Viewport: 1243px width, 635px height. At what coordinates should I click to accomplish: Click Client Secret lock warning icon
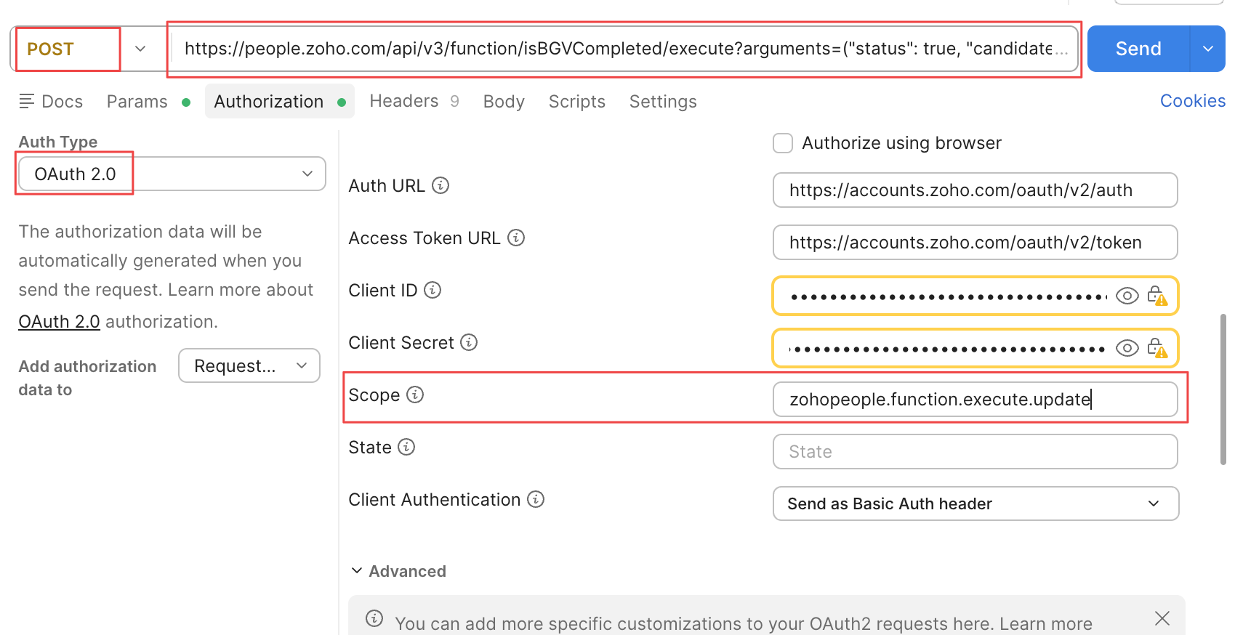1156,348
